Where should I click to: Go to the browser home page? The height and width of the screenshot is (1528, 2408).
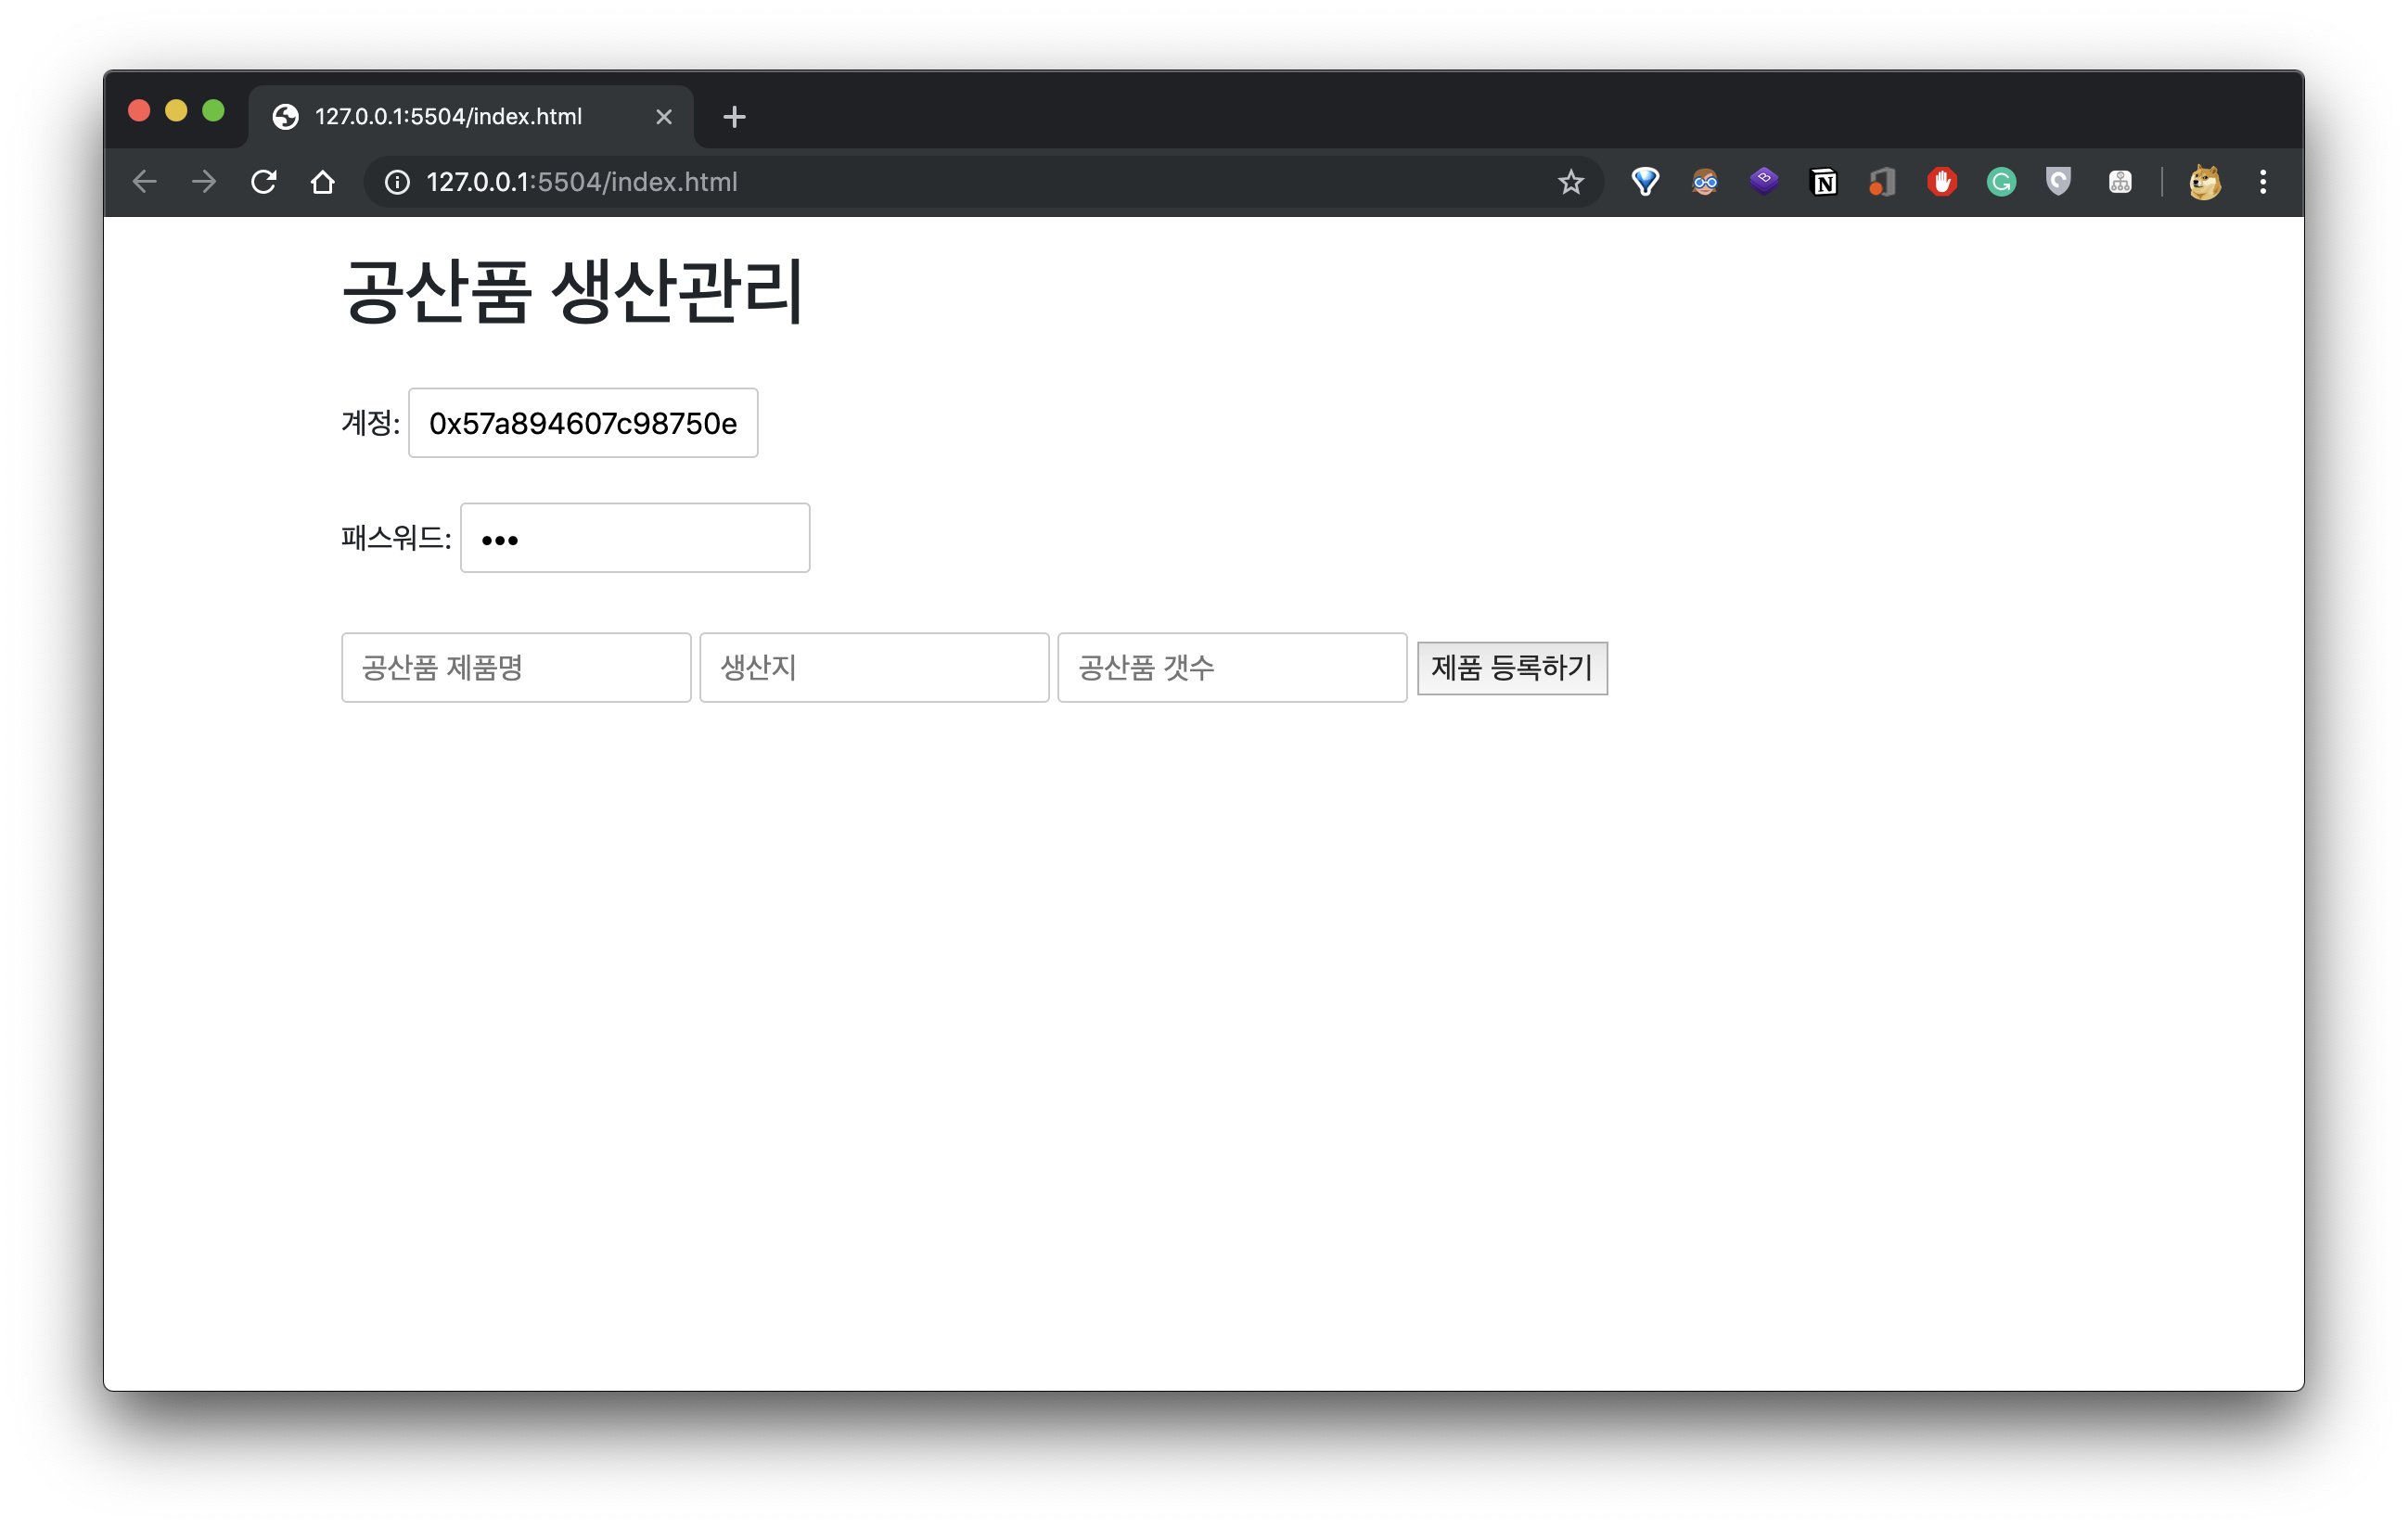click(x=322, y=182)
